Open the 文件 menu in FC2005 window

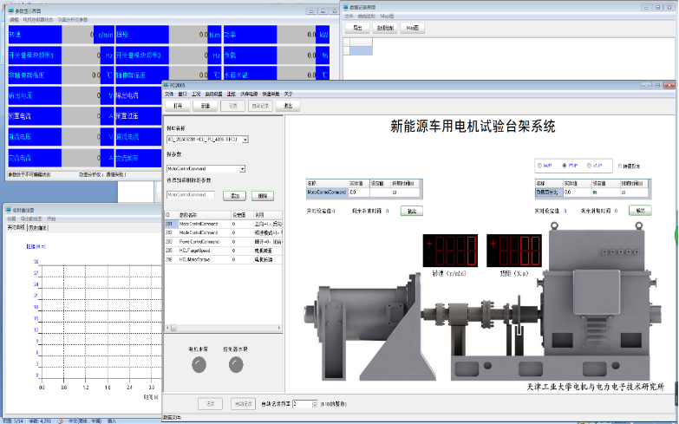[168, 94]
